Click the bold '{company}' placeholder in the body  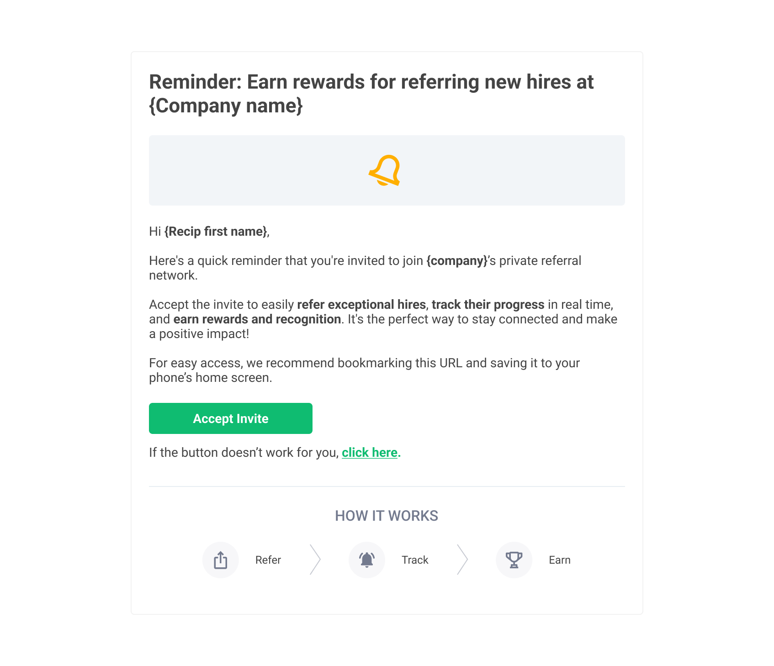(x=457, y=261)
